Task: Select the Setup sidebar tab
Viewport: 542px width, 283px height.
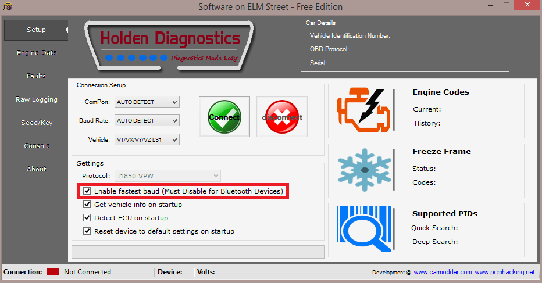Action: 36,30
